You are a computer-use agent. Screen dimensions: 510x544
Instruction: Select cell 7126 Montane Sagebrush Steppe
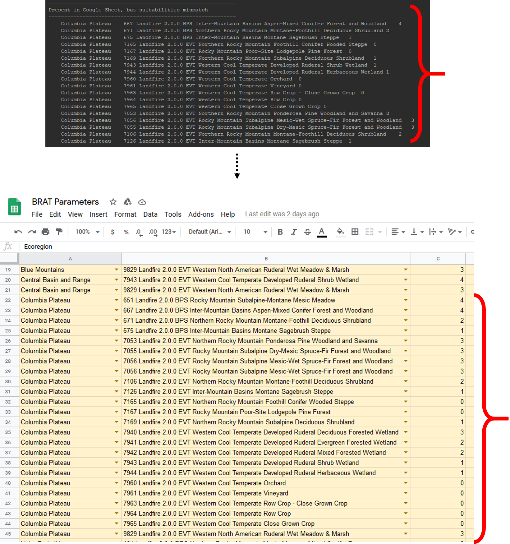tap(266, 391)
